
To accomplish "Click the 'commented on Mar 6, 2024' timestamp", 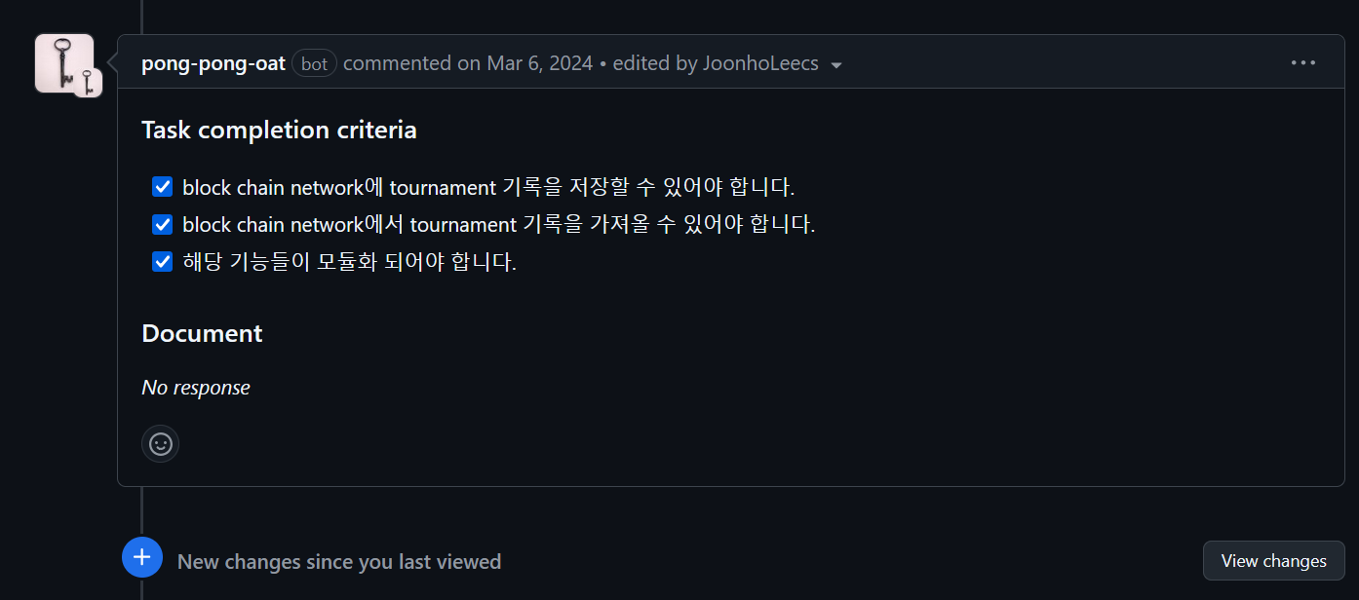I will point(468,64).
